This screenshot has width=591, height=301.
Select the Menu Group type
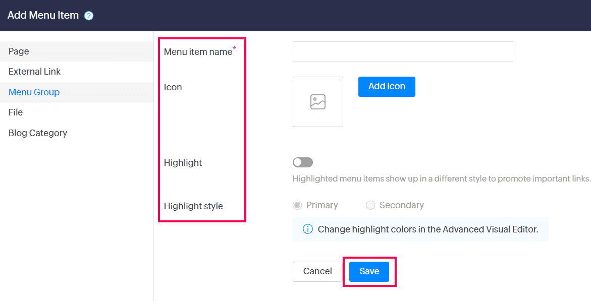[x=77, y=92]
